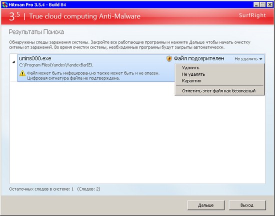The height and width of the screenshot is (216, 275).
Task: Click the "Файл подозрителен" status label
Action: [199, 58]
